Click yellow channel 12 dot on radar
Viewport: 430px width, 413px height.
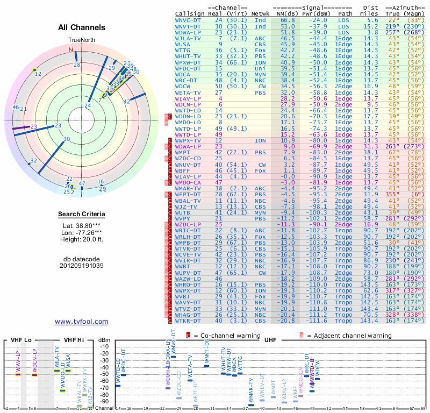coord(34,70)
